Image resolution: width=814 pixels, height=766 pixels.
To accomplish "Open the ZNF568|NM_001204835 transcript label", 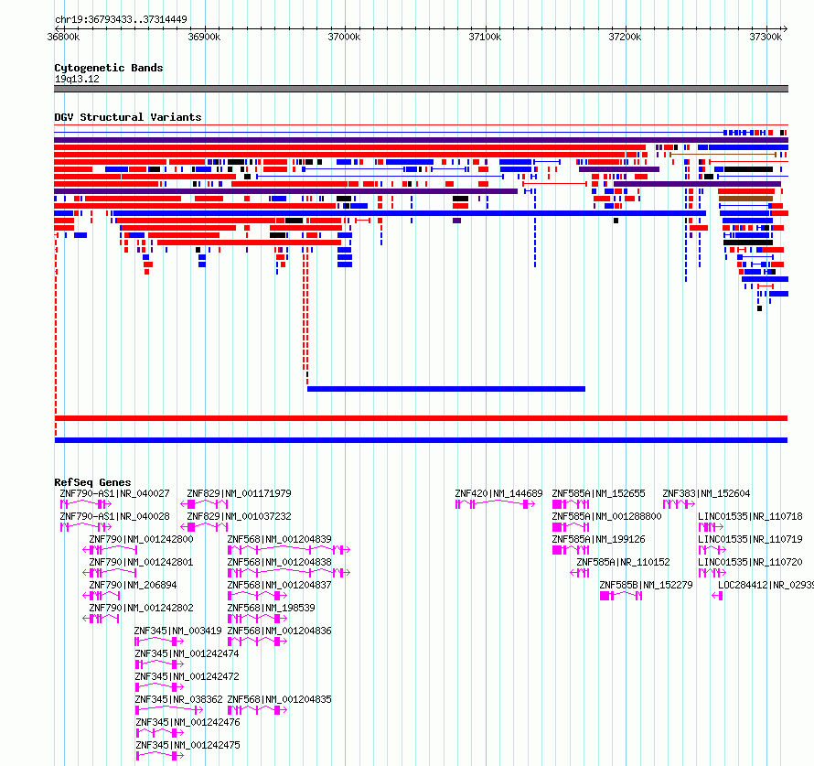I will 279,699.
